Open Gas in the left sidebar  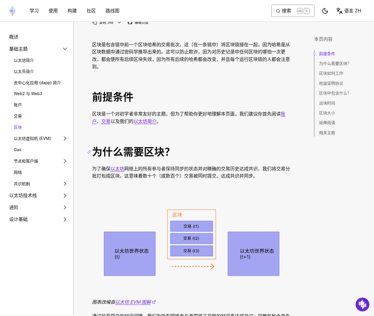point(18,150)
